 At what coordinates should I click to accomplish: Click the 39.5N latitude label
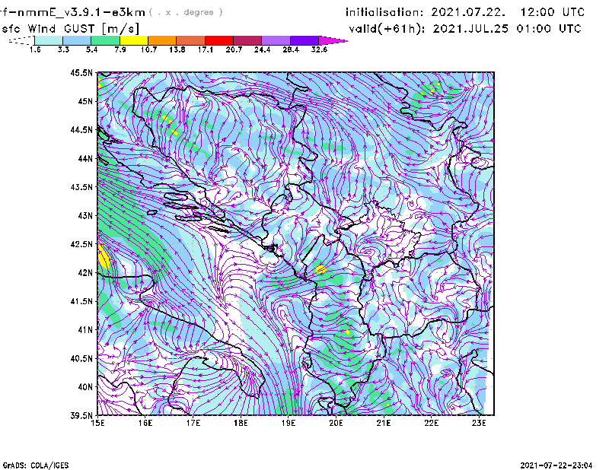tap(81, 416)
